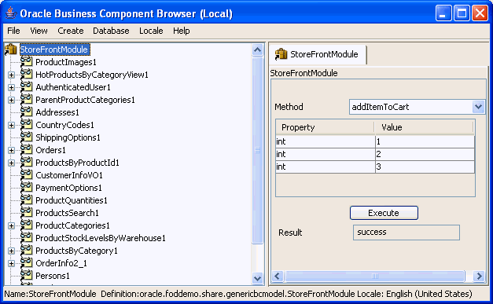Screen dimensions: 493x304
Task: Click the OrderInfo2_1 view object icon
Action: (x=27, y=262)
